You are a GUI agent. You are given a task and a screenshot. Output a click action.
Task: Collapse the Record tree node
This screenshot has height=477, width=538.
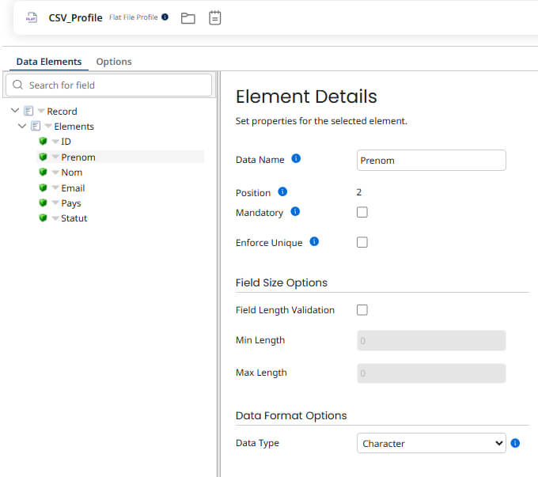[x=15, y=111]
